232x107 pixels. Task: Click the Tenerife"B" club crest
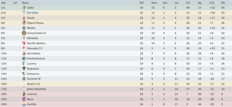(x=24, y=79)
